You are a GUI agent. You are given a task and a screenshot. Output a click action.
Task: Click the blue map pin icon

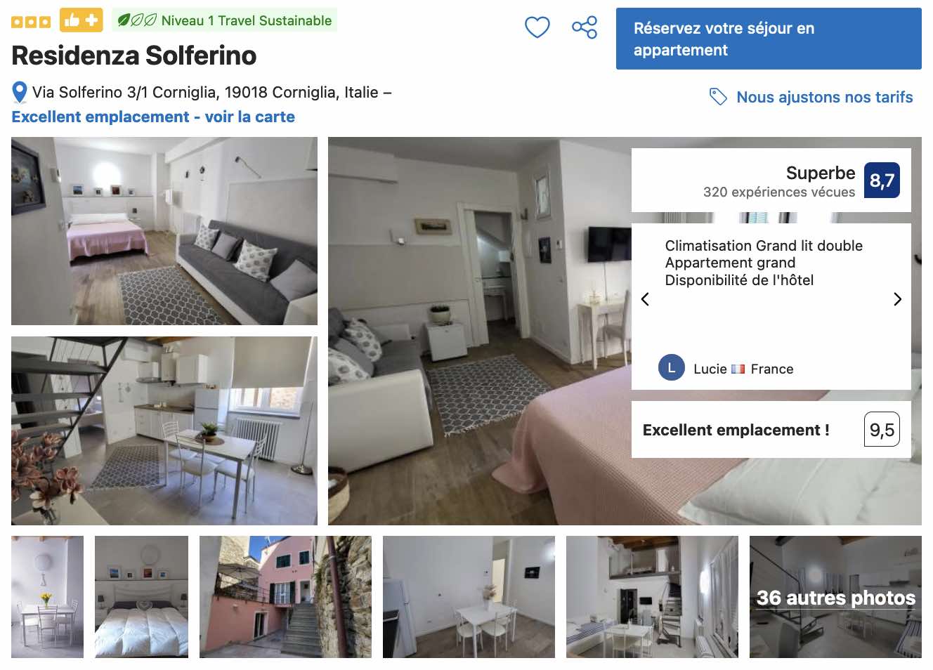pos(20,93)
